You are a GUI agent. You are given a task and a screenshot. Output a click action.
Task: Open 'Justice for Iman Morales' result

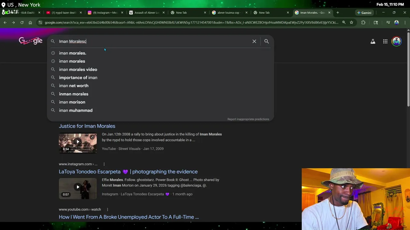tap(87, 126)
